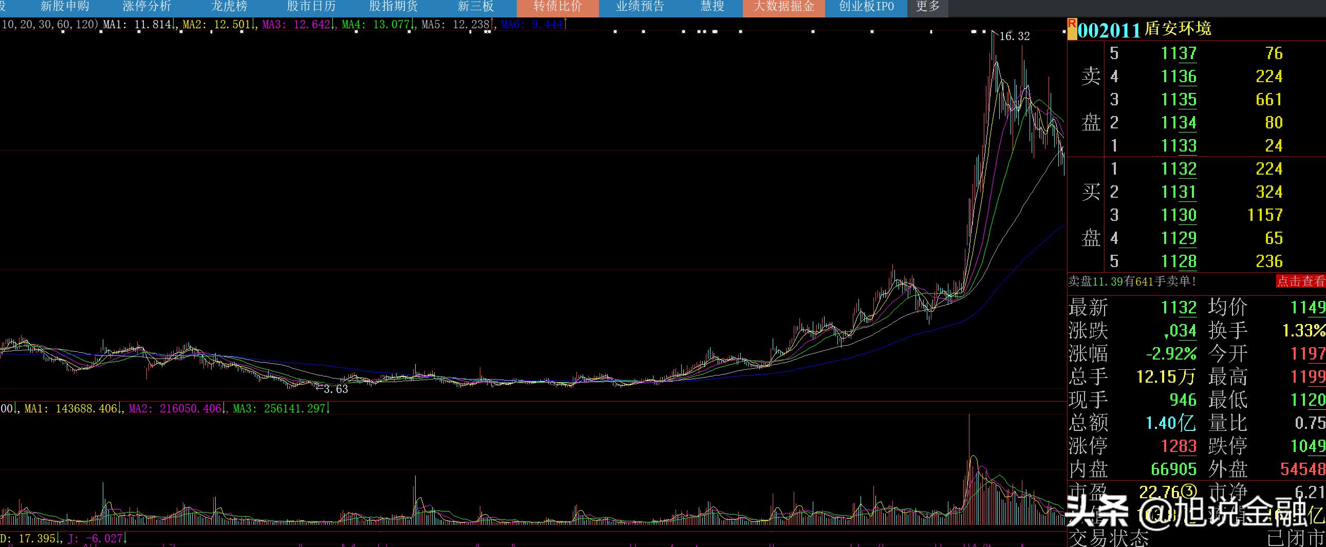Select buy level 5 price 1128
The width and height of the screenshot is (1326, 547).
click(1179, 261)
